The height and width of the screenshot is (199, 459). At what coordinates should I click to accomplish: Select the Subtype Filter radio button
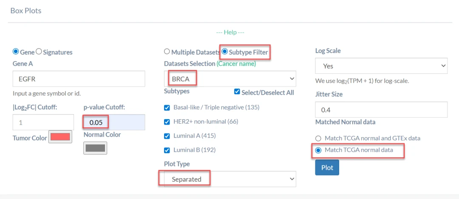(225, 52)
